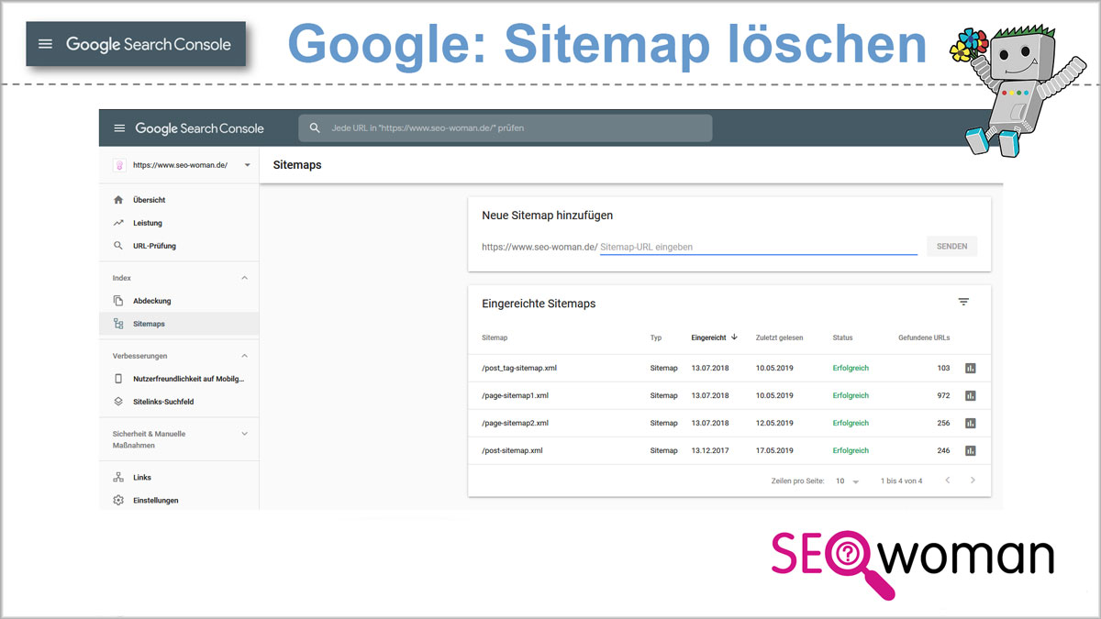Click the URL inspection search field at top
Screen dimensions: 1101x619
(506, 128)
